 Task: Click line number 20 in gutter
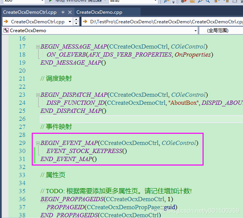pyautogui.click(x=22, y=71)
